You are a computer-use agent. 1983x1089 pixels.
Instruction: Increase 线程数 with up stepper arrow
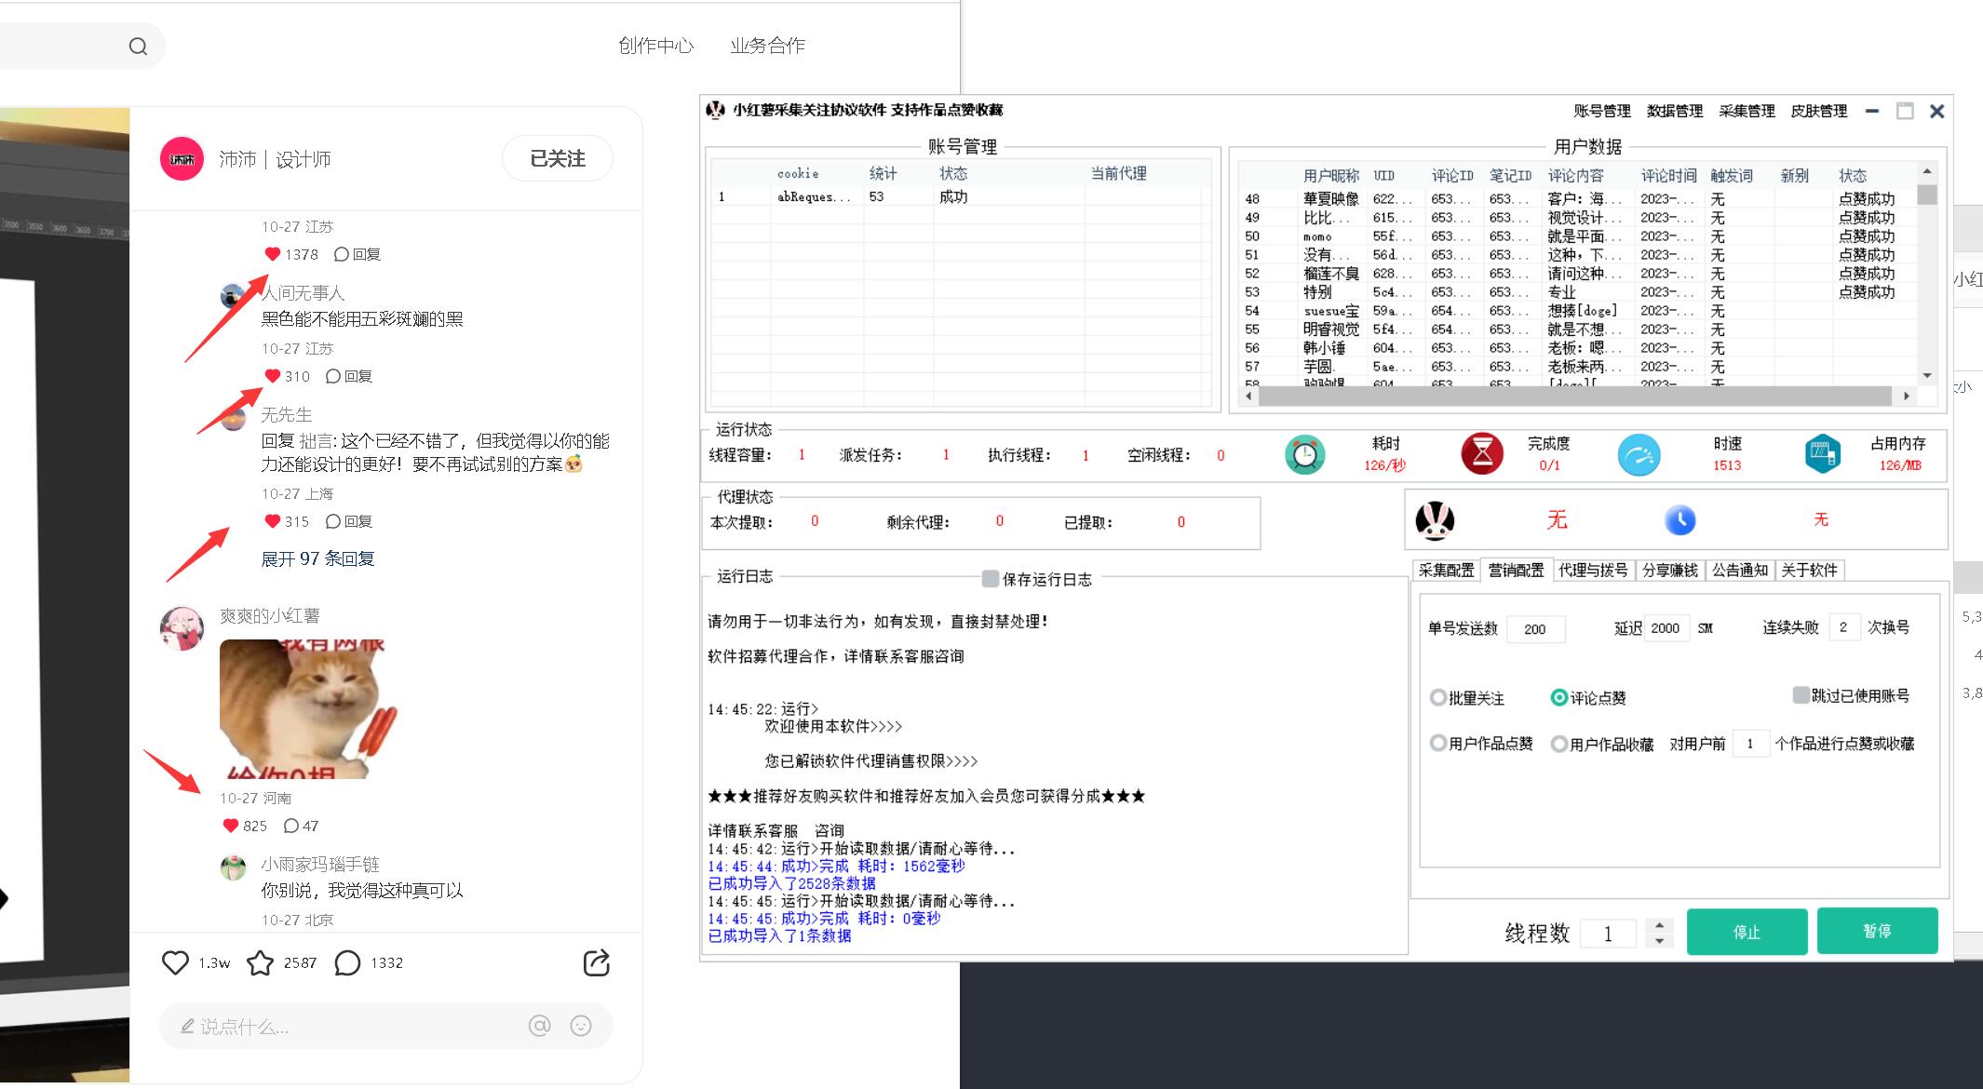pyautogui.click(x=1659, y=925)
